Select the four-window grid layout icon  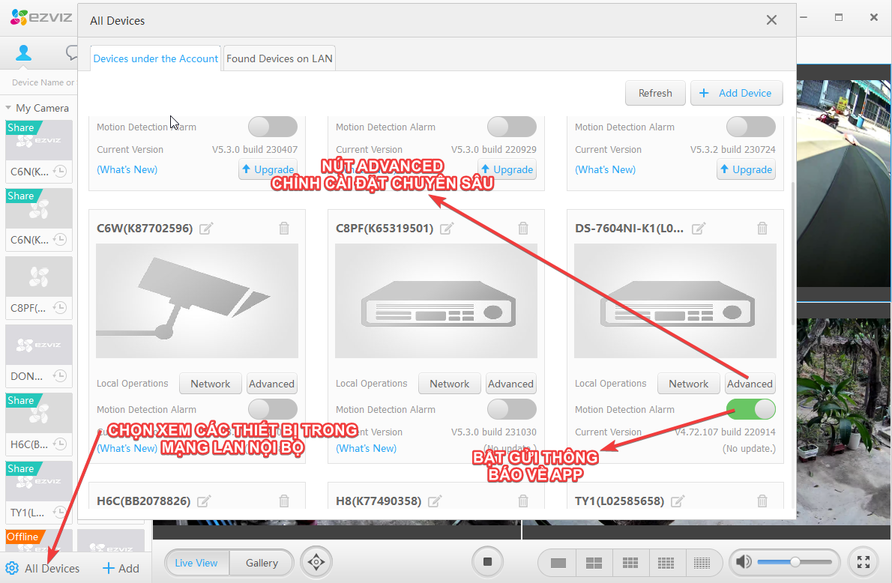pos(594,563)
